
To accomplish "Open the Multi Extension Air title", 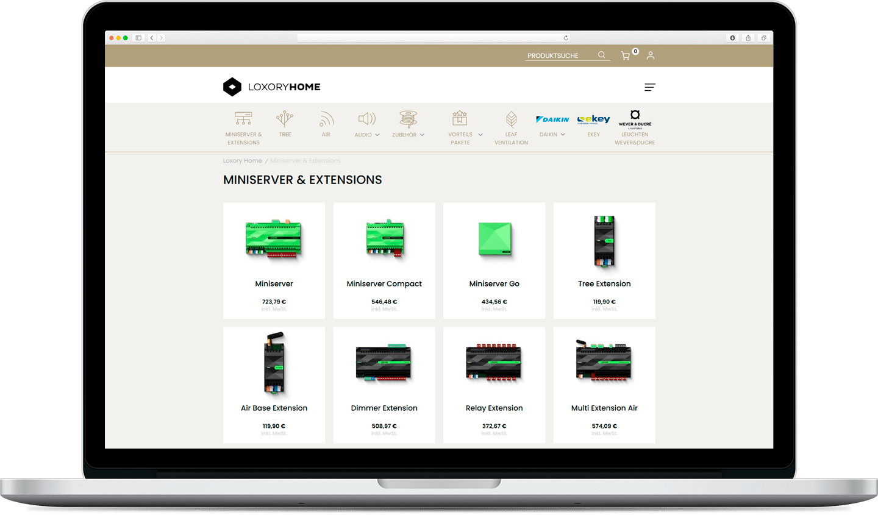I will pos(604,408).
